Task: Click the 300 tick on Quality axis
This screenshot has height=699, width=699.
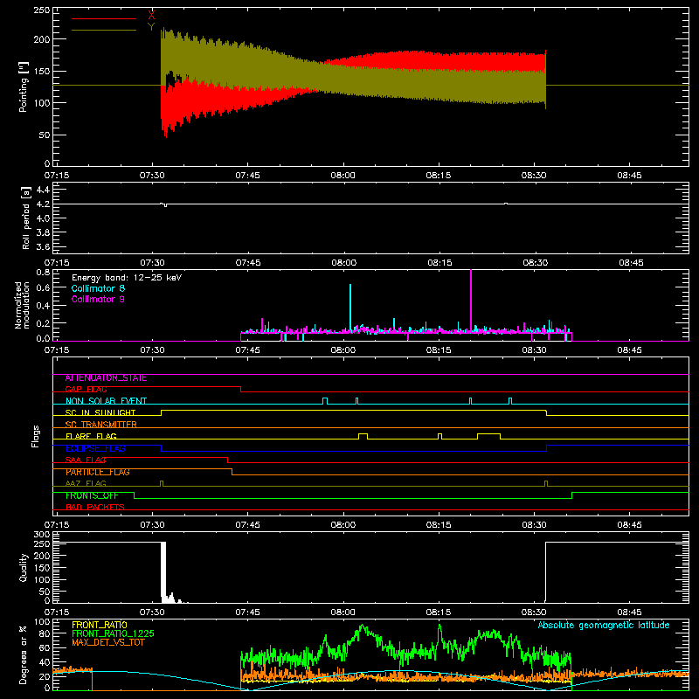Action: pyautogui.click(x=42, y=534)
